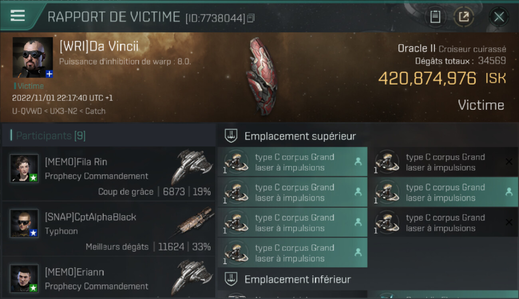
Task: Click X on top-right destroyed laser module
Action: 509,161
